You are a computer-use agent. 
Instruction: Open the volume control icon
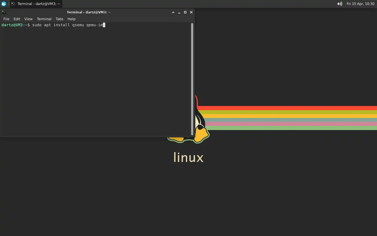[x=340, y=4]
